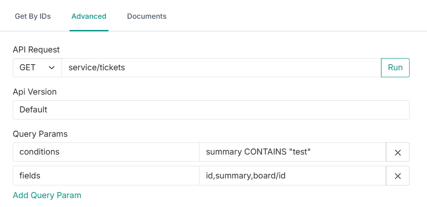Remove the conditions query param
The width and height of the screenshot is (427, 207).
(x=397, y=152)
